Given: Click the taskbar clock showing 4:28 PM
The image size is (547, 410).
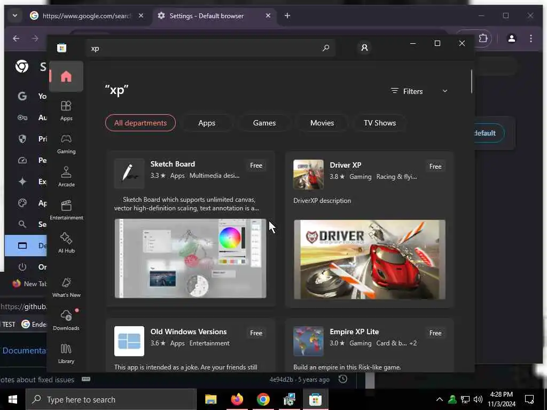Looking at the screenshot, I should [x=501, y=399].
